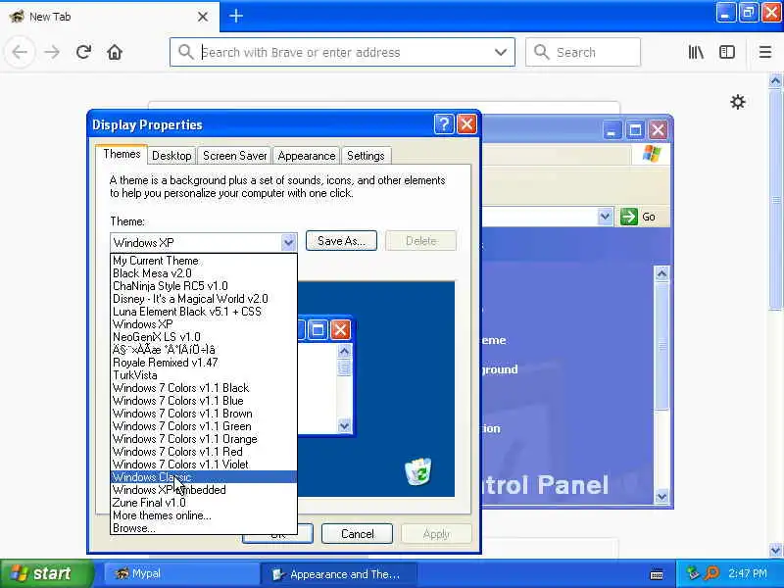Click the Save As... button
This screenshot has height=588, width=784.
coord(341,241)
